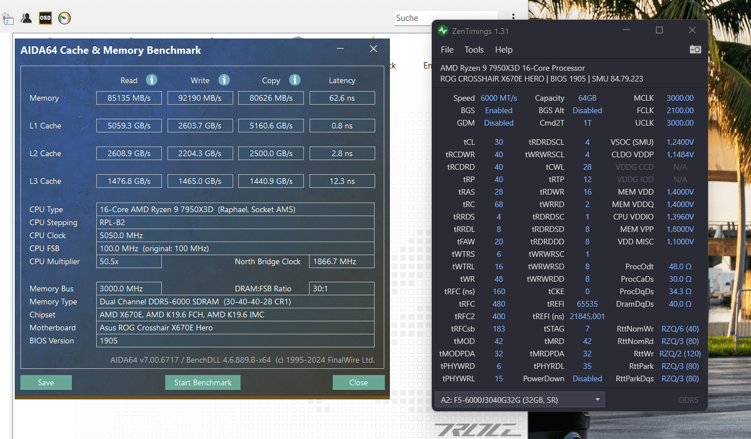
Task: Click the checklist report toolbar icon
Action: [x=8, y=19]
